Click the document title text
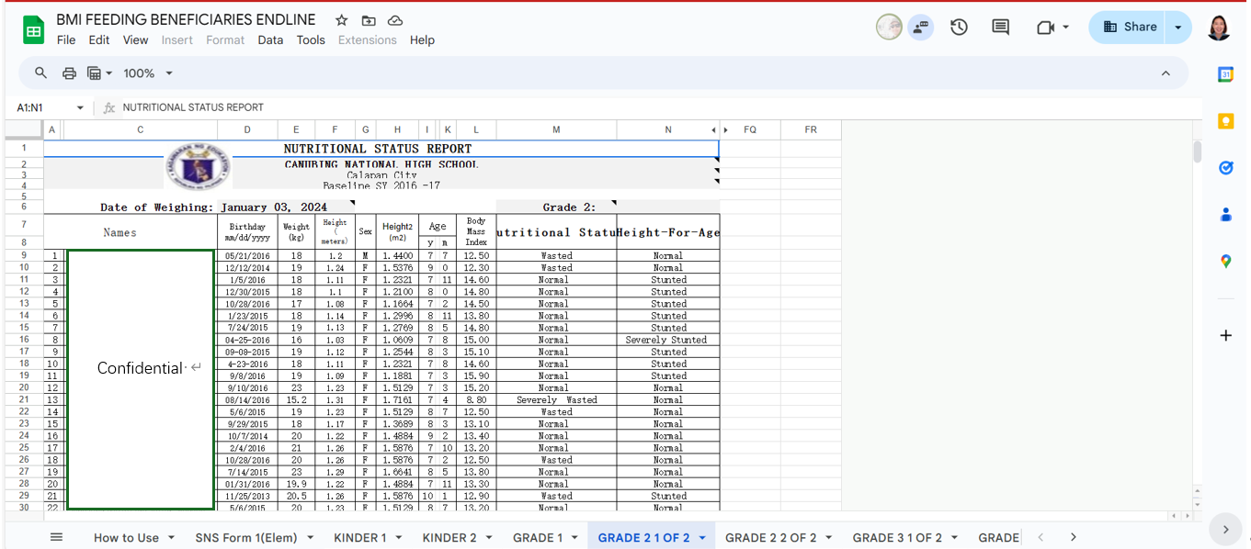Viewport: 1251px width, 549px height. click(x=186, y=19)
